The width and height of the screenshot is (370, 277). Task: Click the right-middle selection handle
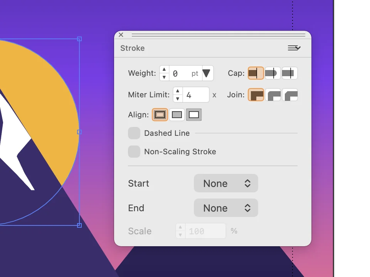pyautogui.click(x=79, y=132)
